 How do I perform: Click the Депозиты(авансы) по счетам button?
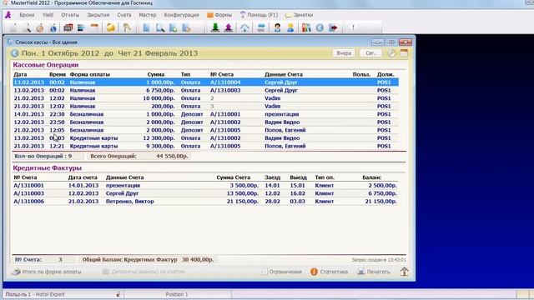point(144,272)
